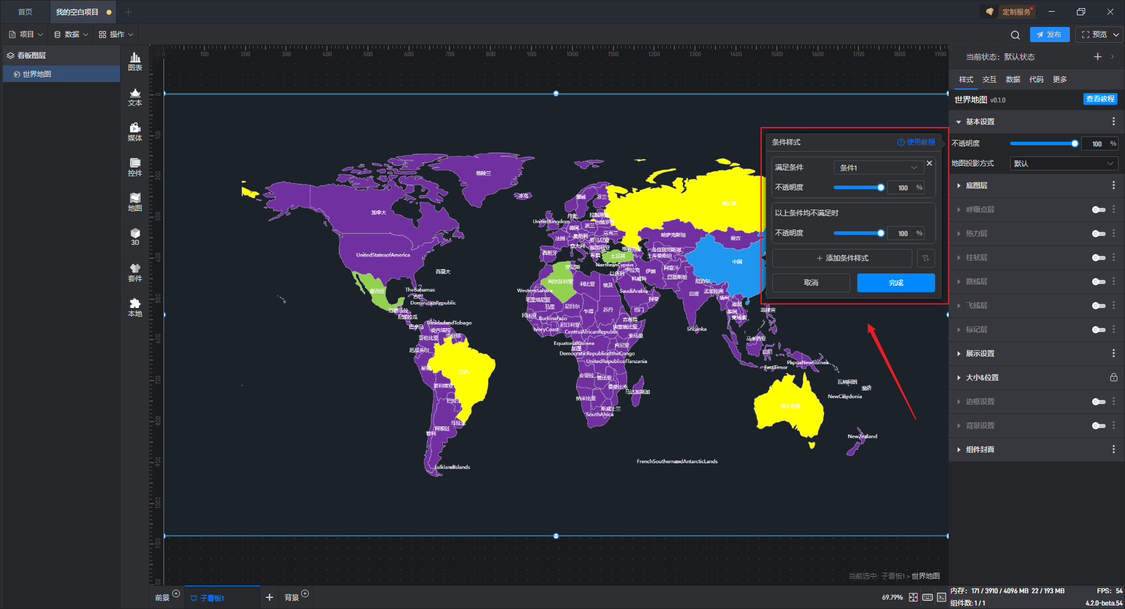The width and height of the screenshot is (1125, 609).
Task: Open the 图表 chart component panel
Action: pos(135,61)
